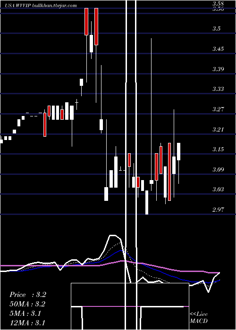The width and height of the screenshot is (236, 330).
Task: Click the 'Price : 3.2' readout
Action: pos(28,295)
